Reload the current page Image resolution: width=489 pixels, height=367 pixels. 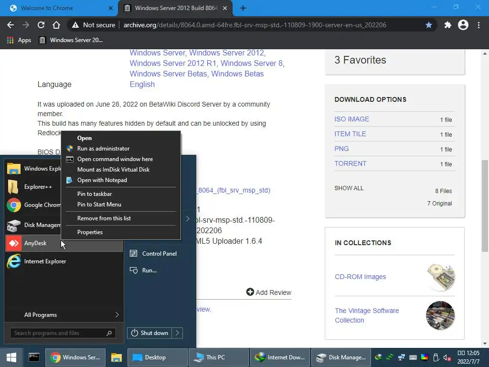(x=41, y=25)
